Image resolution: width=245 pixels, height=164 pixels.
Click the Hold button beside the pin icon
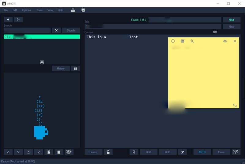(x=168, y=152)
